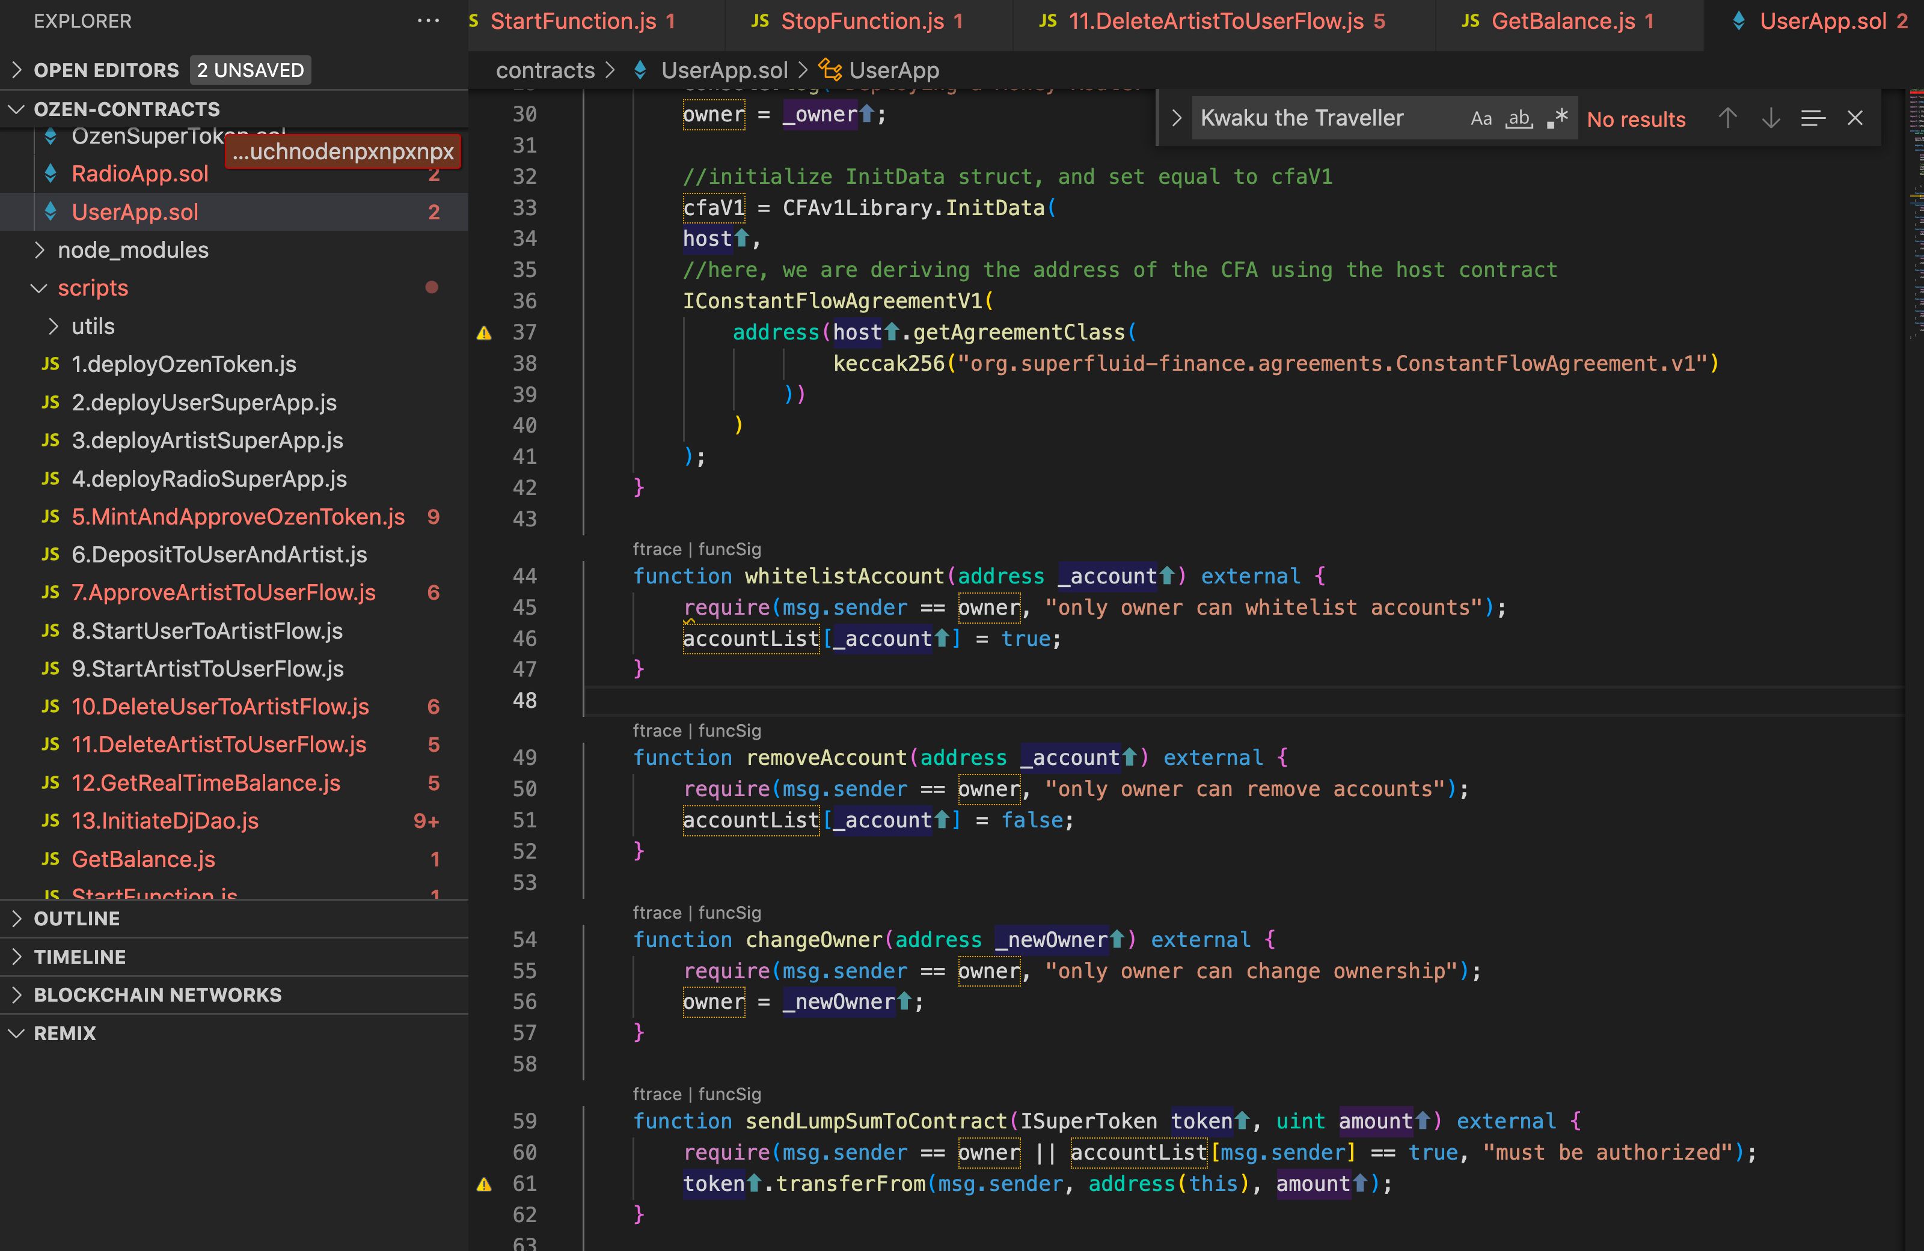Click funcSig lens above sendLumpSumToContract

click(x=729, y=1094)
